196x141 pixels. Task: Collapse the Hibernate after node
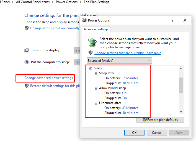click(96, 103)
